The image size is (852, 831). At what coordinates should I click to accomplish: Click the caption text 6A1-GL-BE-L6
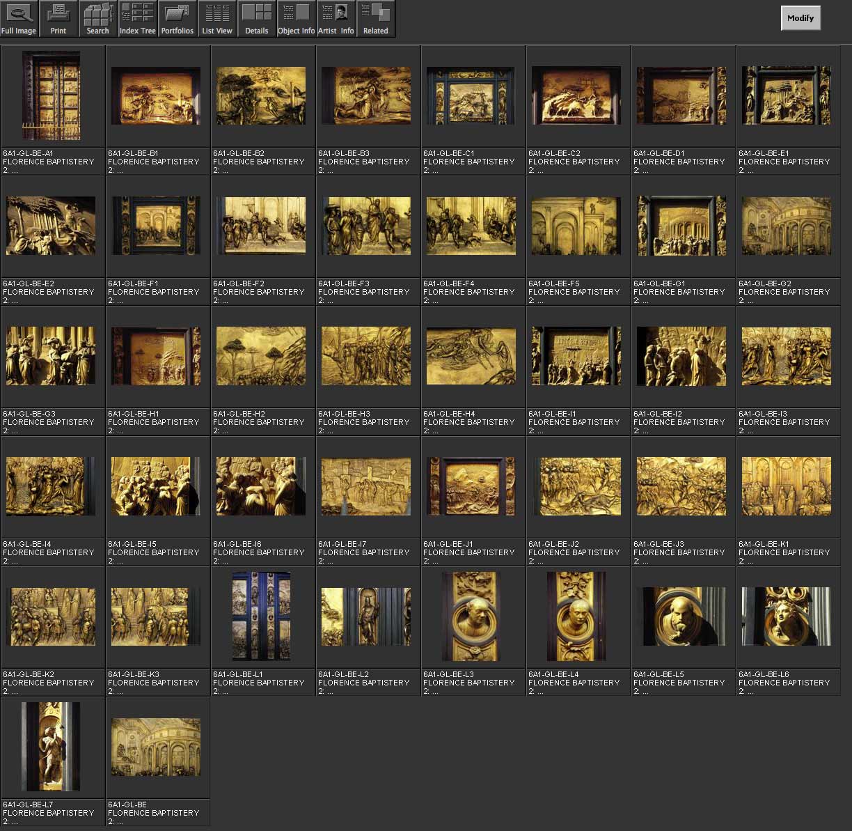click(764, 674)
